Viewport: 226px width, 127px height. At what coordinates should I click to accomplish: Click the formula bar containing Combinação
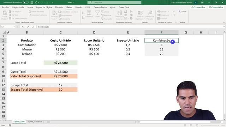click(129, 27)
